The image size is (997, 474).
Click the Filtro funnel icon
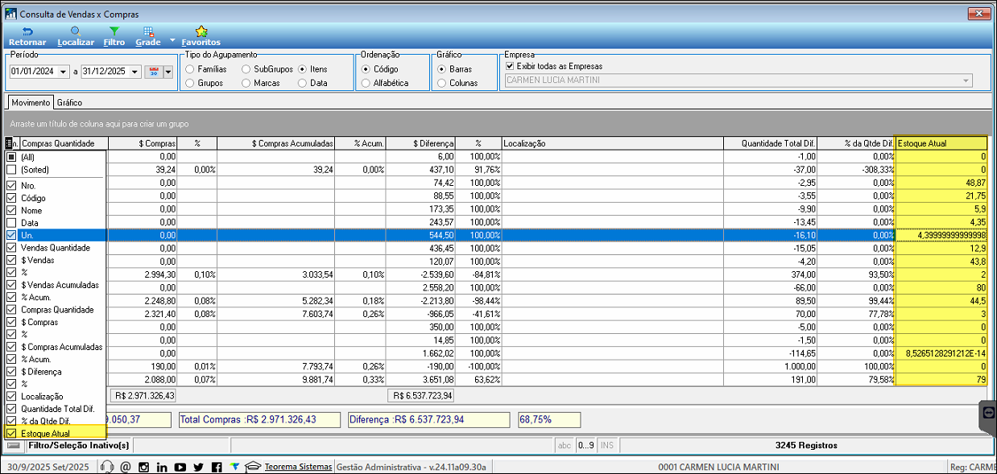coord(114,35)
